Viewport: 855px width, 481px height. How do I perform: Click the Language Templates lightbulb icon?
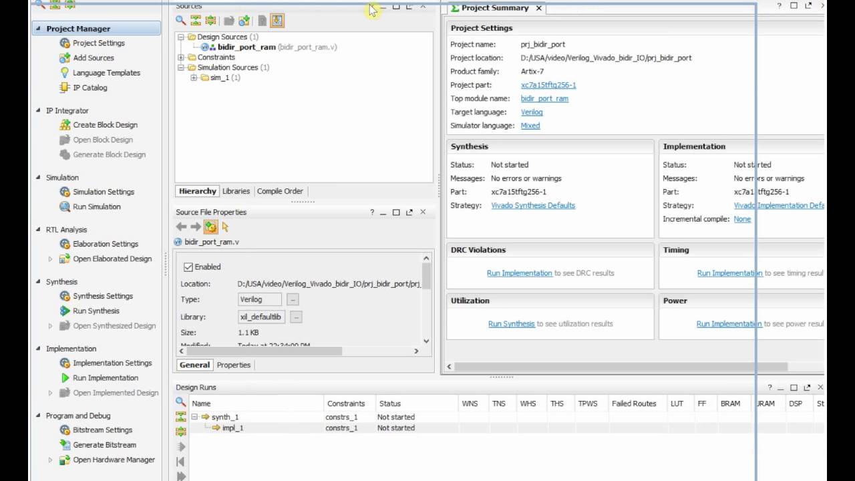click(x=65, y=72)
